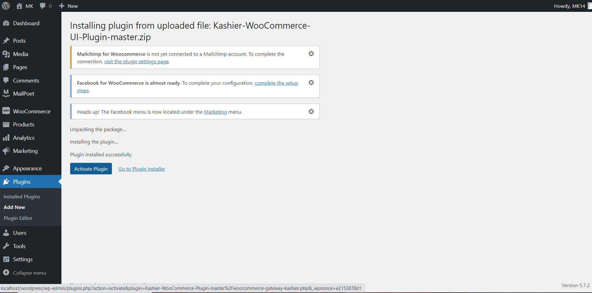Viewport: 592px width, 293px height.
Task: Dismiss the Facebook for WooCommerce notice
Action: [x=311, y=83]
